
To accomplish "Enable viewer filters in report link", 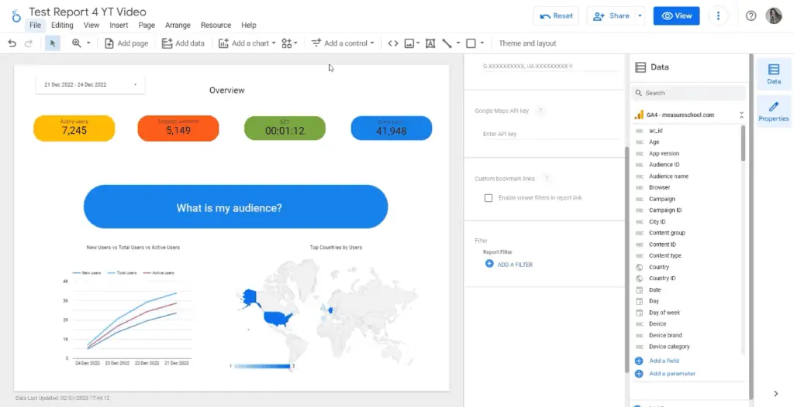I will coord(488,198).
